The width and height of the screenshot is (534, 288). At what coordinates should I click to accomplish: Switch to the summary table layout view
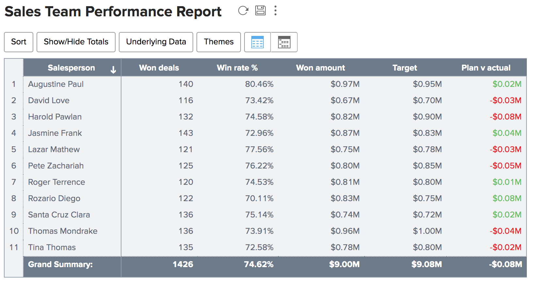click(284, 42)
